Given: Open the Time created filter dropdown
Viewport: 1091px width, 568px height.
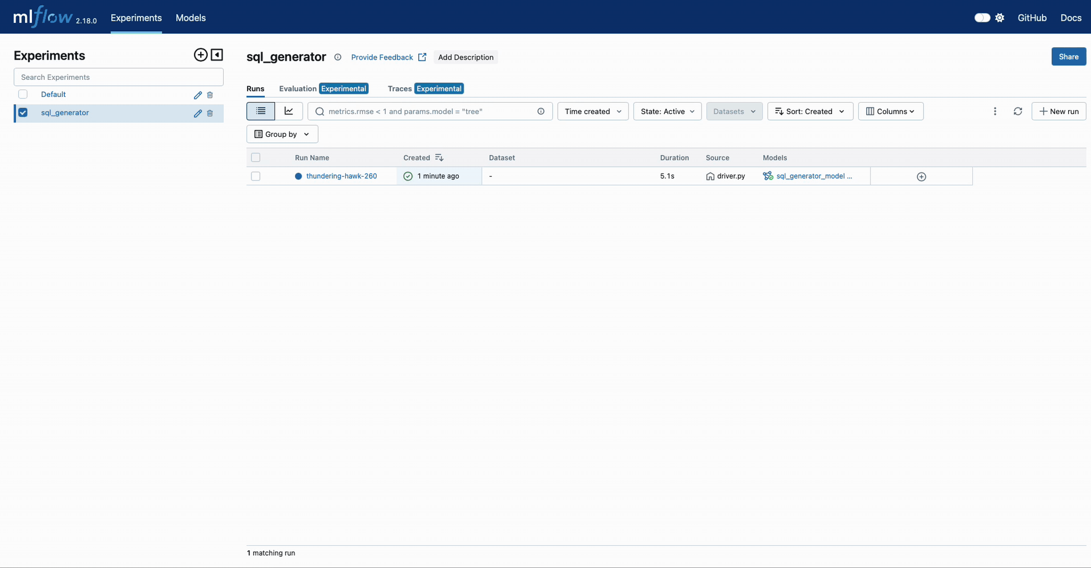Looking at the screenshot, I should [x=592, y=111].
